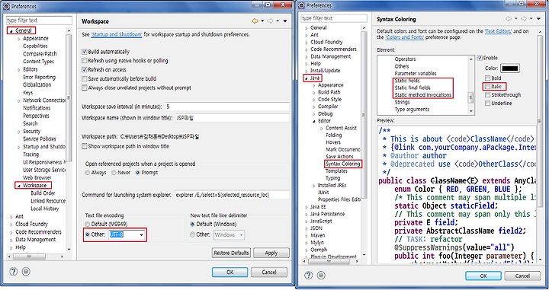549x290 pixels.
Task: Click the system explorer command field
Action: pos(233,195)
